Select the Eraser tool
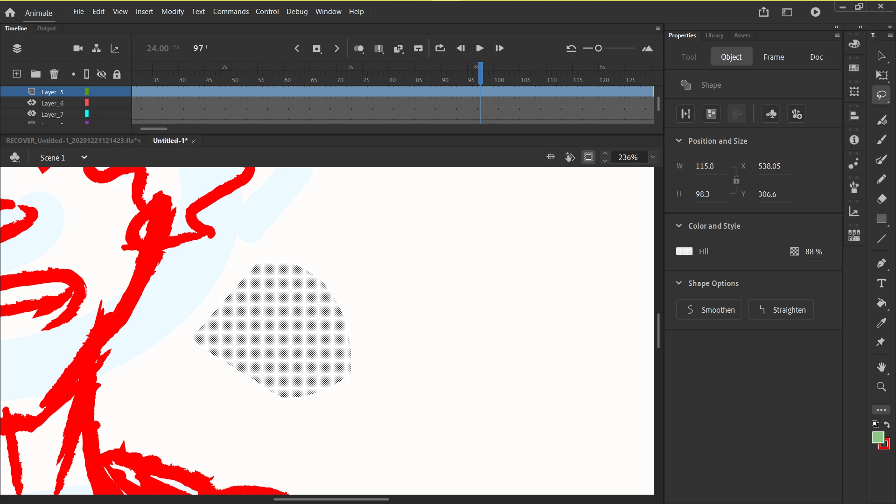The width and height of the screenshot is (896, 504). [x=881, y=199]
